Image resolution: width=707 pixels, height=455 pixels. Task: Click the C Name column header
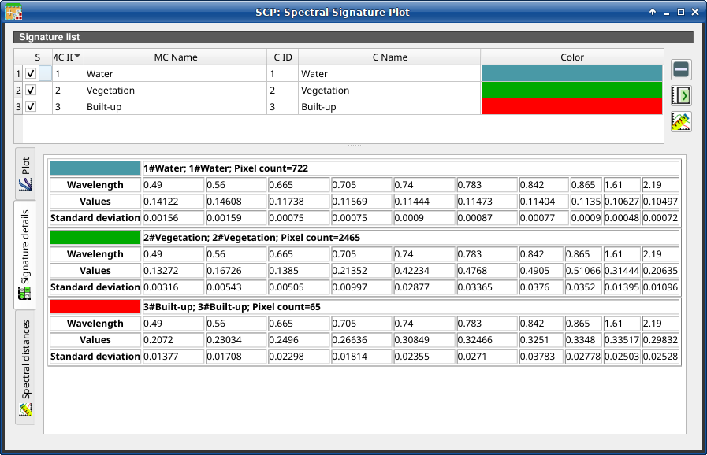click(389, 57)
